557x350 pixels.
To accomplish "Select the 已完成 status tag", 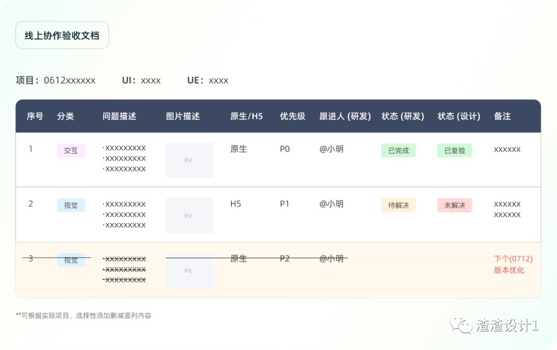I will pos(398,150).
